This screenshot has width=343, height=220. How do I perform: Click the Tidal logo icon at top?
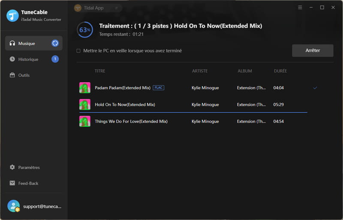tap(78, 8)
